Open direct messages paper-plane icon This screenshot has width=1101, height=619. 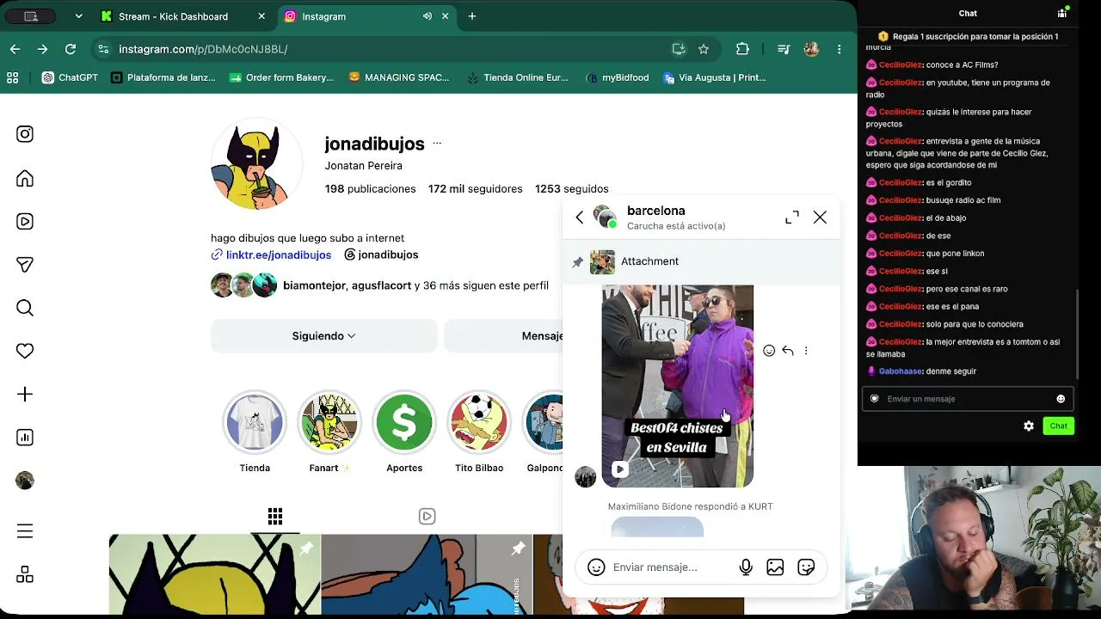[x=25, y=265]
